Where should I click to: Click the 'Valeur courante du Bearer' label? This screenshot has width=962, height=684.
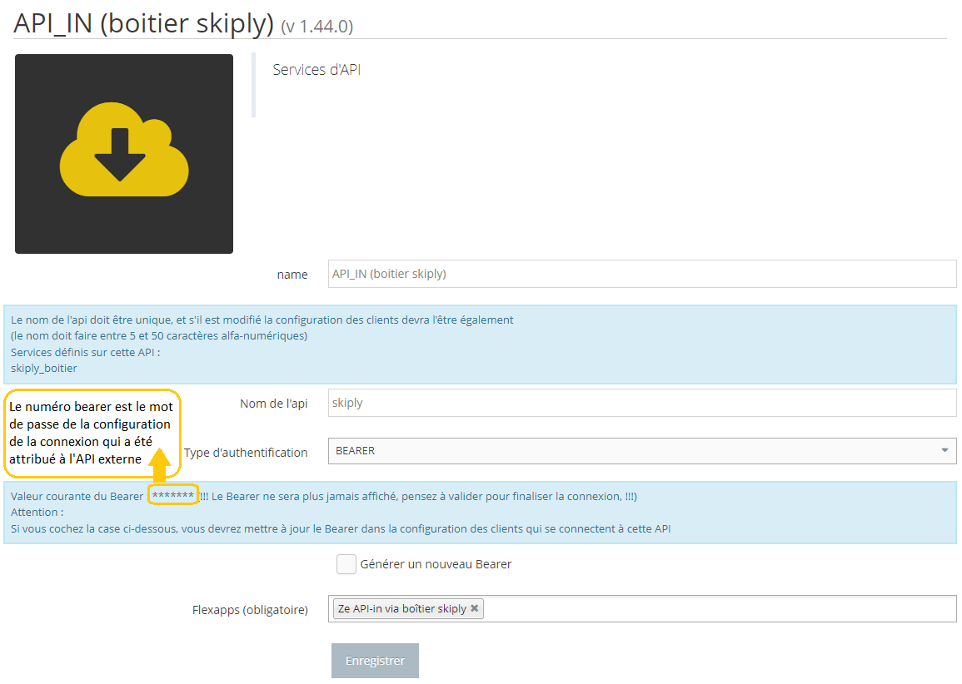pos(73,495)
